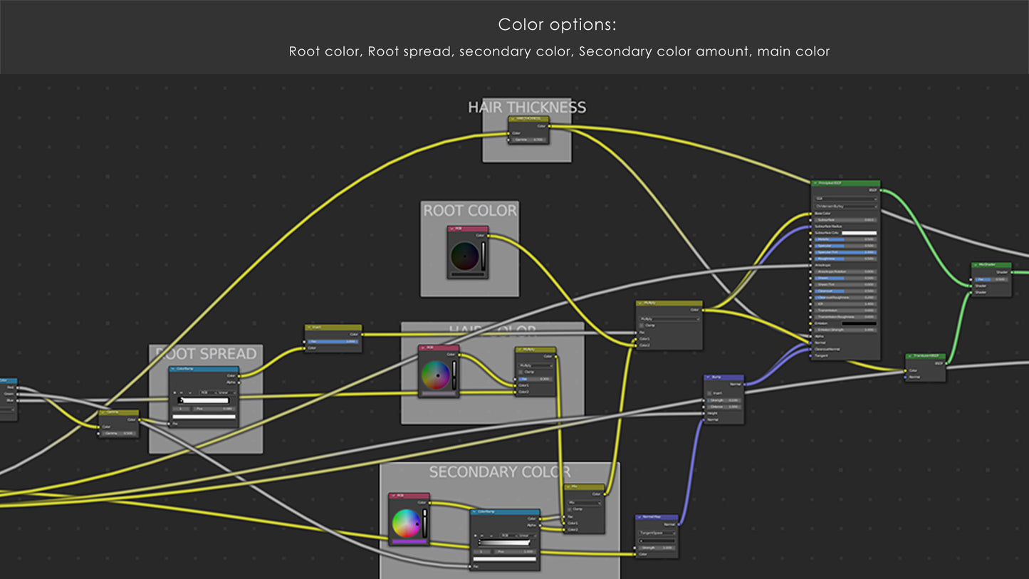The height and width of the screenshot is (579, 1029).
Task: Click the Emission black color swatch
Action: click(860, 323)
